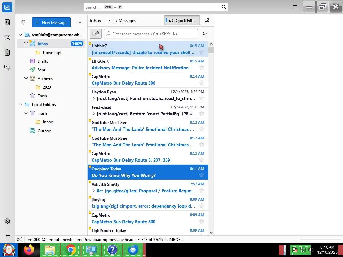Click message list scroll-up arrow
This screenshot has width=343, height=257.
211,44
